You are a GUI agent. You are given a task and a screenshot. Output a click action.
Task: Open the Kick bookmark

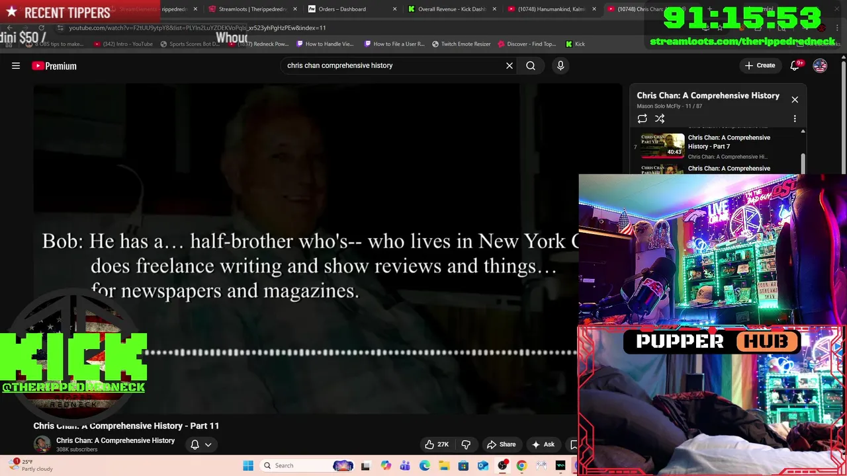575,44
